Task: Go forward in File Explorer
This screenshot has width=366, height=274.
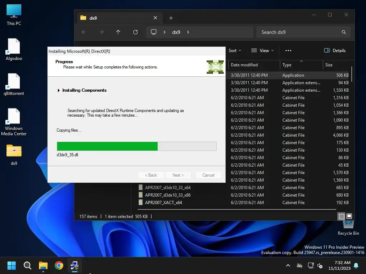Action: pos(101,32)
